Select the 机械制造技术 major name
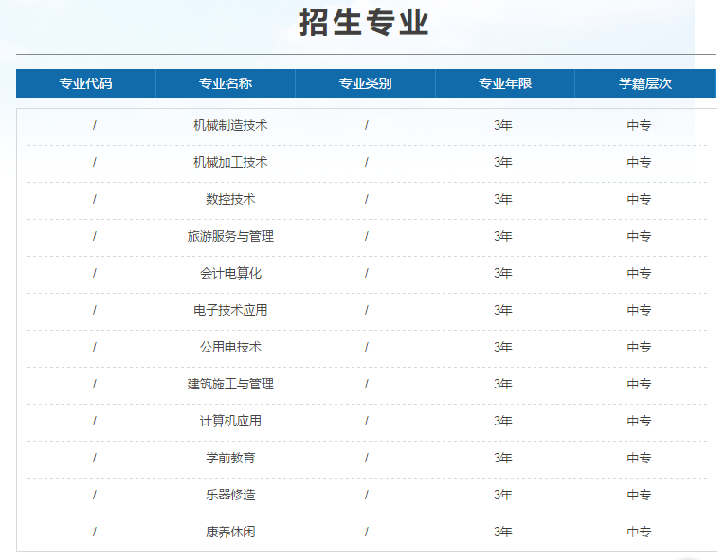726x560 pixels. tap(230, 125)
